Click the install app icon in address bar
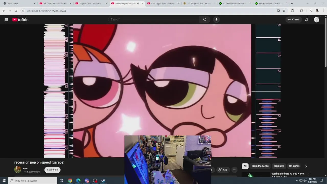 (278, 11)
